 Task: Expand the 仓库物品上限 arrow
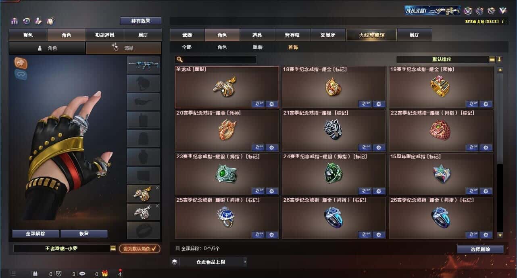pos(245,262)
